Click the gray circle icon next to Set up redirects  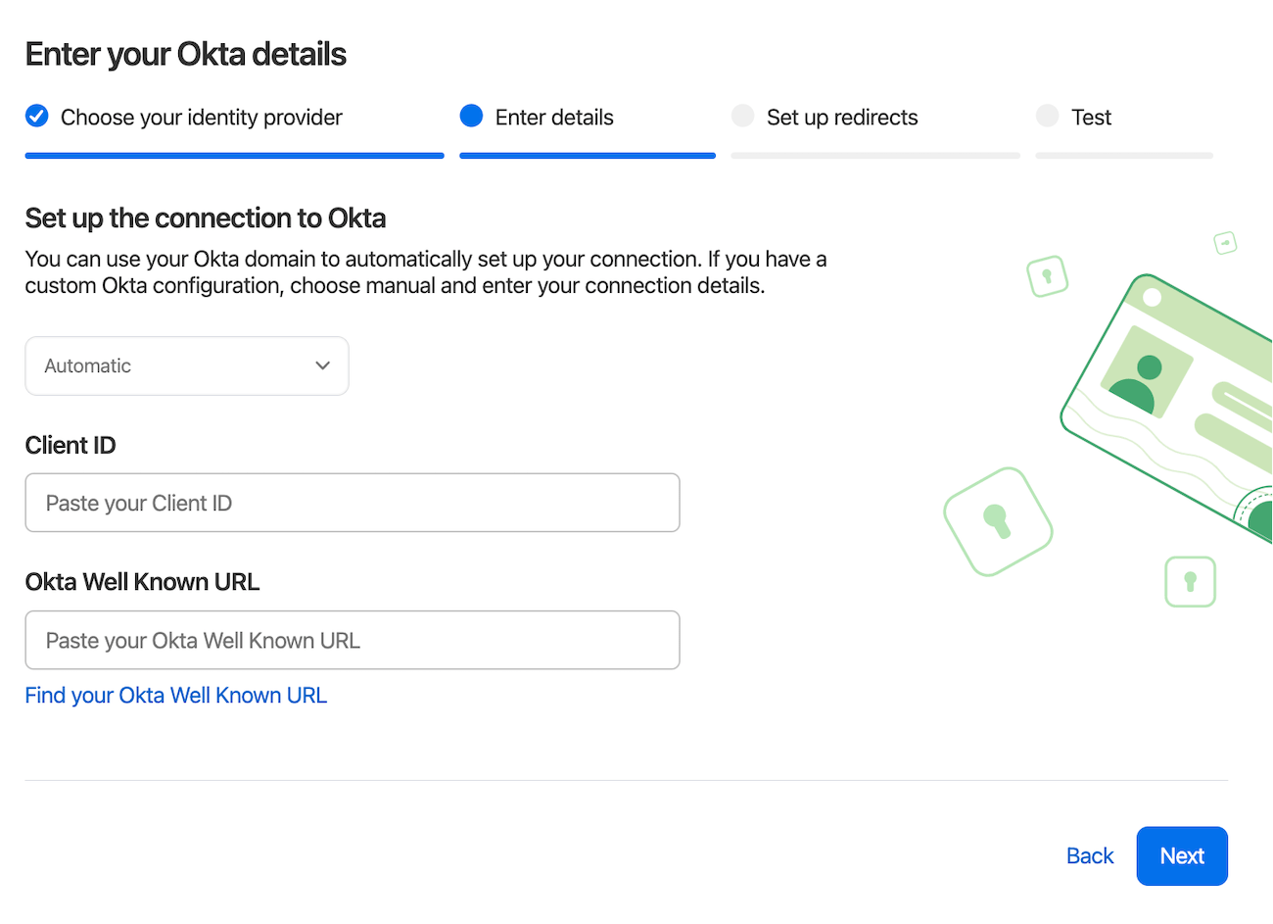(743, 117)
